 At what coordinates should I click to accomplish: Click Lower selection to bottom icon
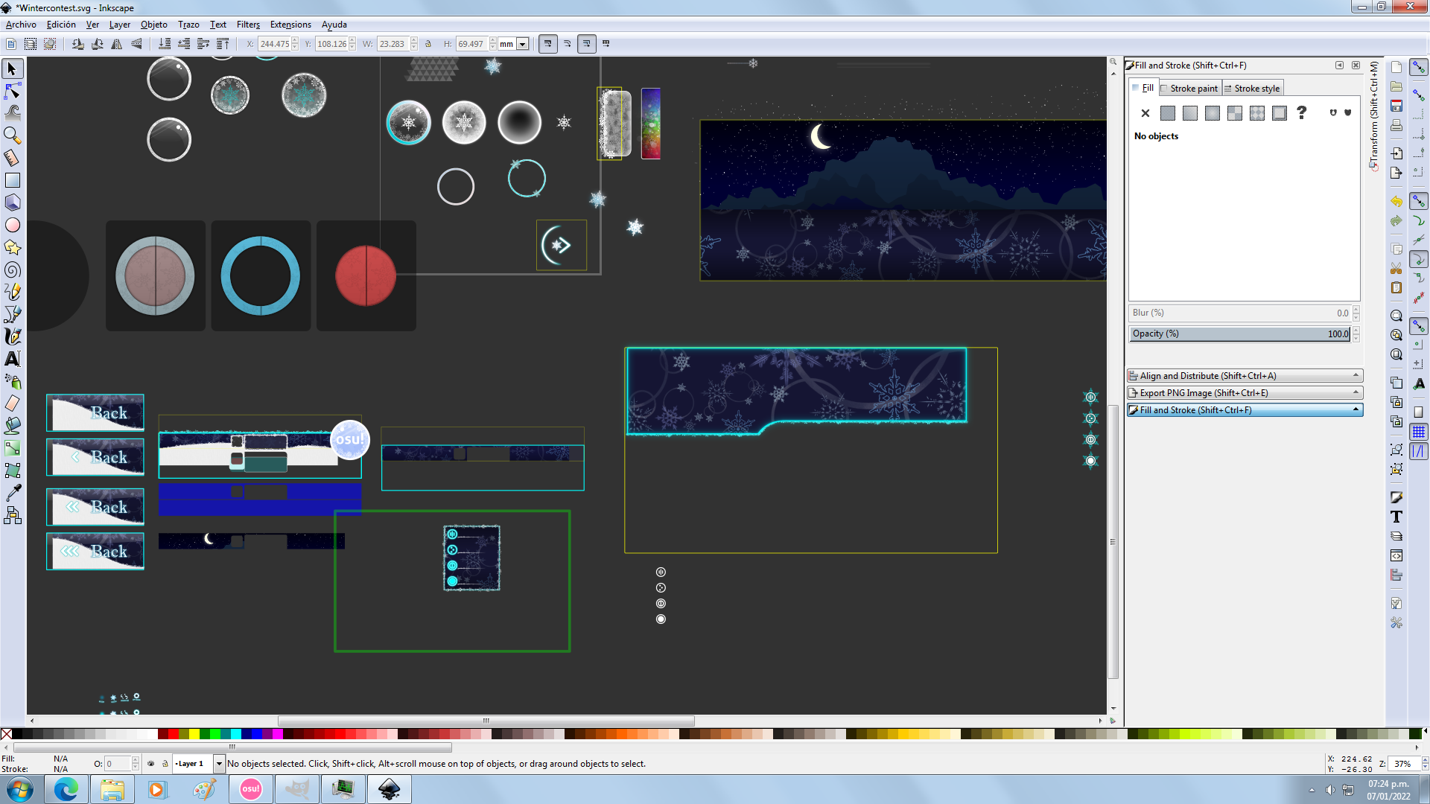pos(165,44)
